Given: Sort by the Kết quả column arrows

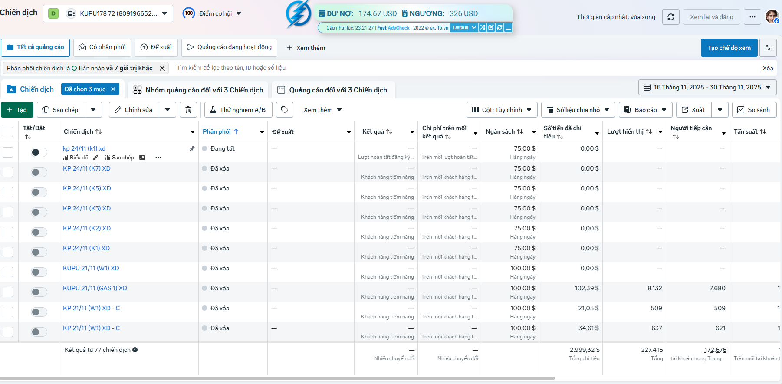Looking at the screenshot, I should [x=389, y=131].
